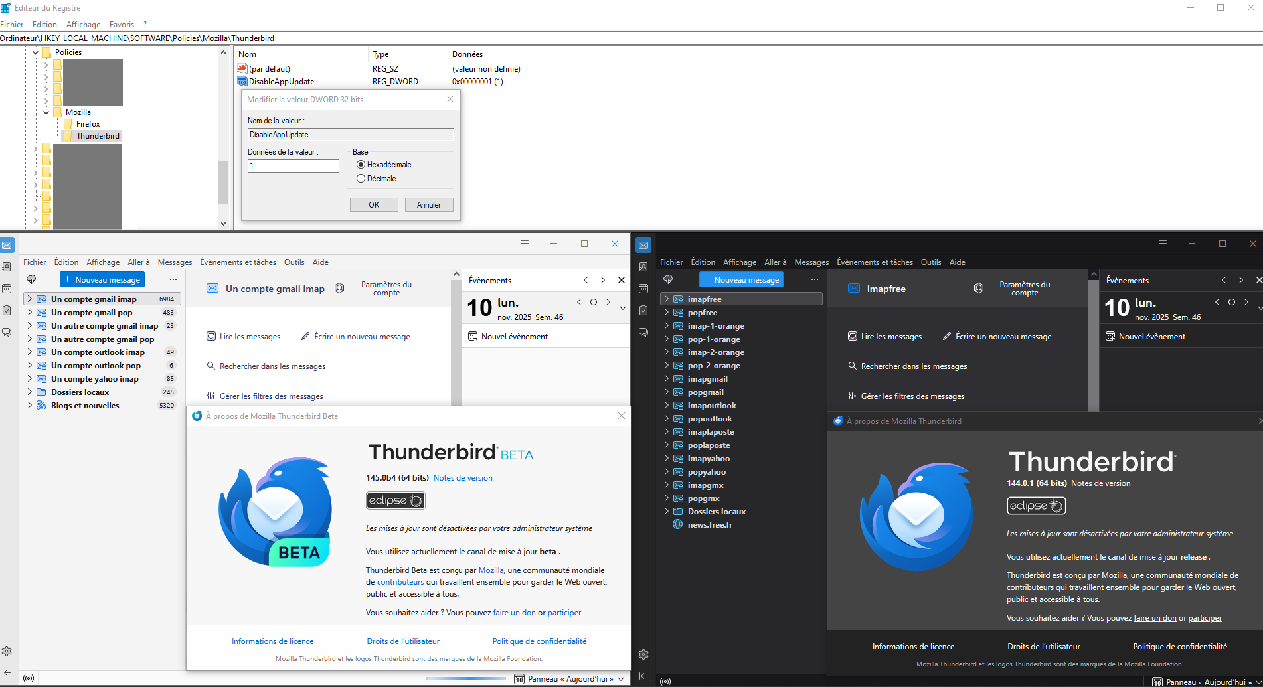Open hamburger menu in light Thunderbird Beta
The width and height of the screenshot is (1263, 687).
coord(525,244)
